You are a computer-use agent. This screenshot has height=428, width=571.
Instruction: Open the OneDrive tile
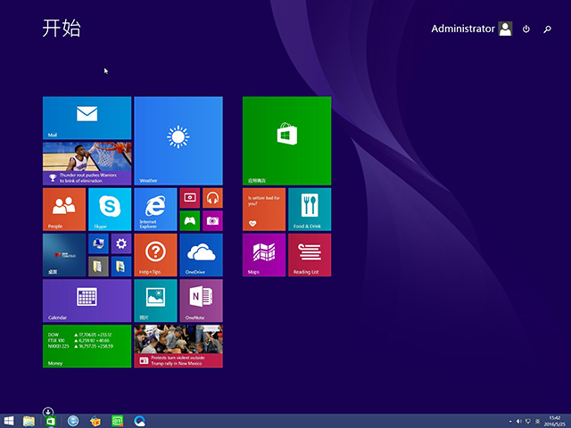pos(202,255)
